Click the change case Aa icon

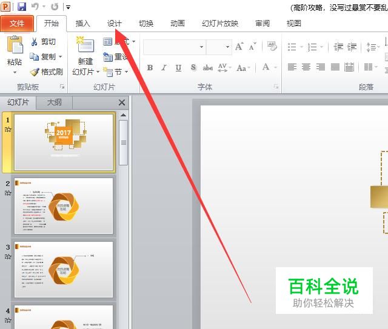pos(241,68)
